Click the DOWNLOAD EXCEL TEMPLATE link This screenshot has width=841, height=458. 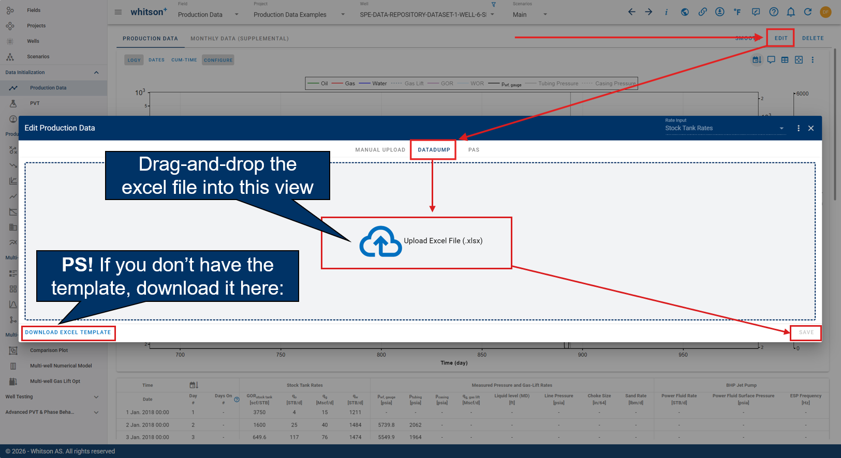pyautogui.click(x=68, y=332)
